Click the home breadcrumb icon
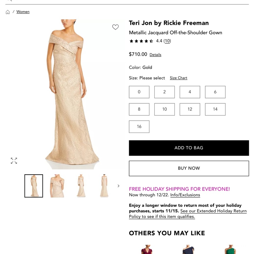This screenshot has height=254, width=254. pyautogui.click(x=8, y=12)
